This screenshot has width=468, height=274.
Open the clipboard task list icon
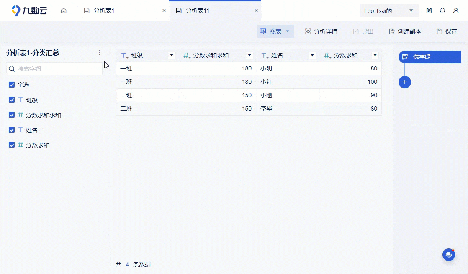[x=429, y=10]
